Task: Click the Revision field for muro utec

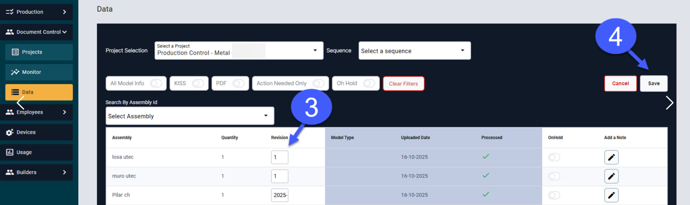Action: (x=280, y=176)
